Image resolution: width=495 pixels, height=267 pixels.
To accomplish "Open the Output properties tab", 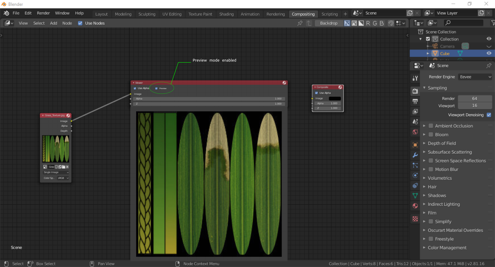I will click(415, 101).
